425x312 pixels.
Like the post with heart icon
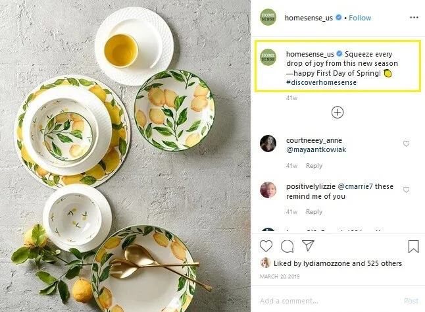(266, 246)
